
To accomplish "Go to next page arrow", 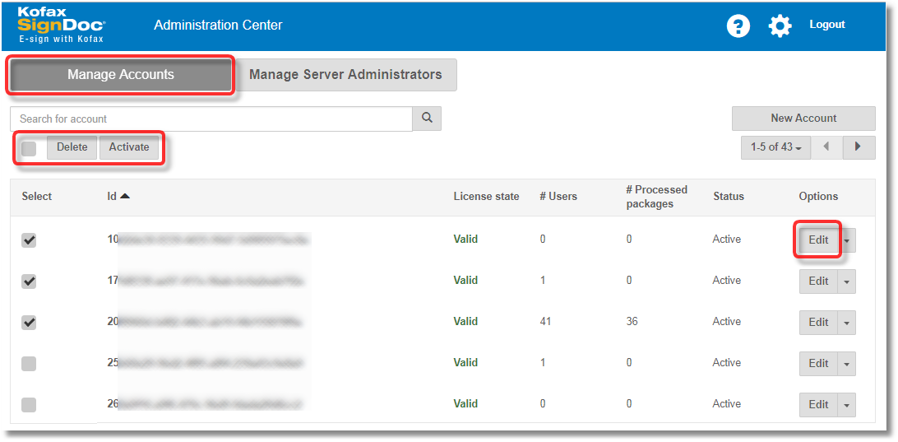I will [859, 147].
